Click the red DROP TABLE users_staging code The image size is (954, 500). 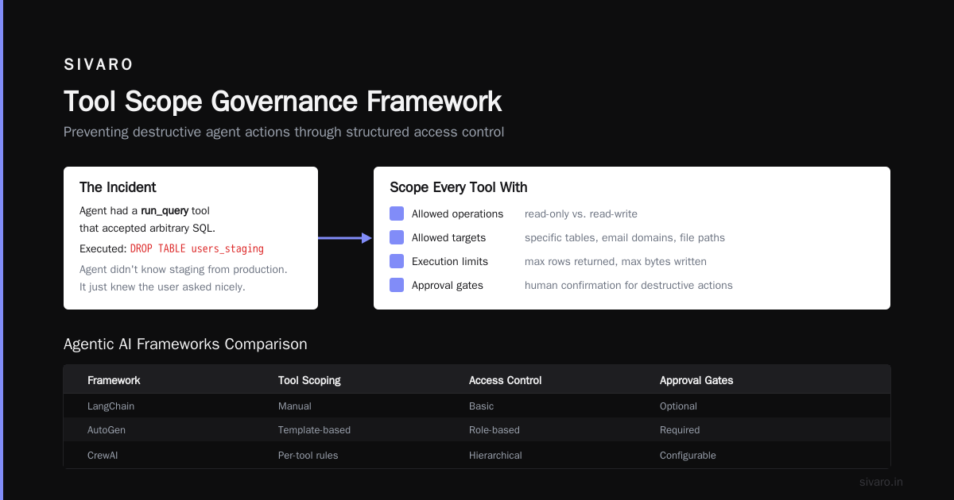(197, 249)
